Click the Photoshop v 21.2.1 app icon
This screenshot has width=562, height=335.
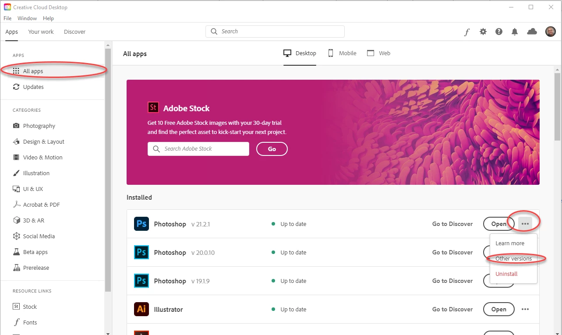pyautogui.click(x=141, y=224)
